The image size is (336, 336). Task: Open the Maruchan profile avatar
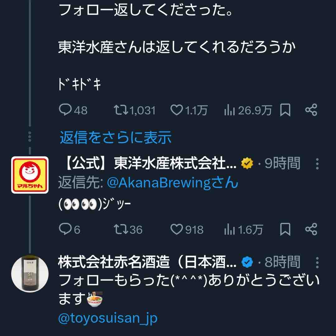[30, 175]
